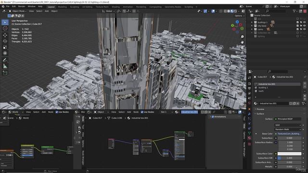The image size is (308, 173).
Task: Open the Window menu
Action: [x=31, y=6]
